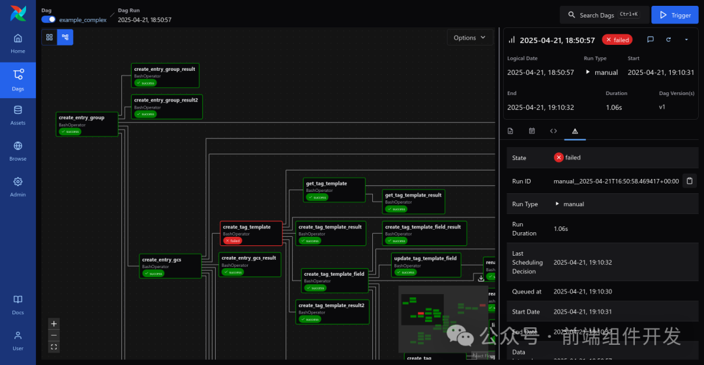This screenshot has width=704, height=365.
Task: Open the Browse menu in sidebar
Action: [18, 152]
